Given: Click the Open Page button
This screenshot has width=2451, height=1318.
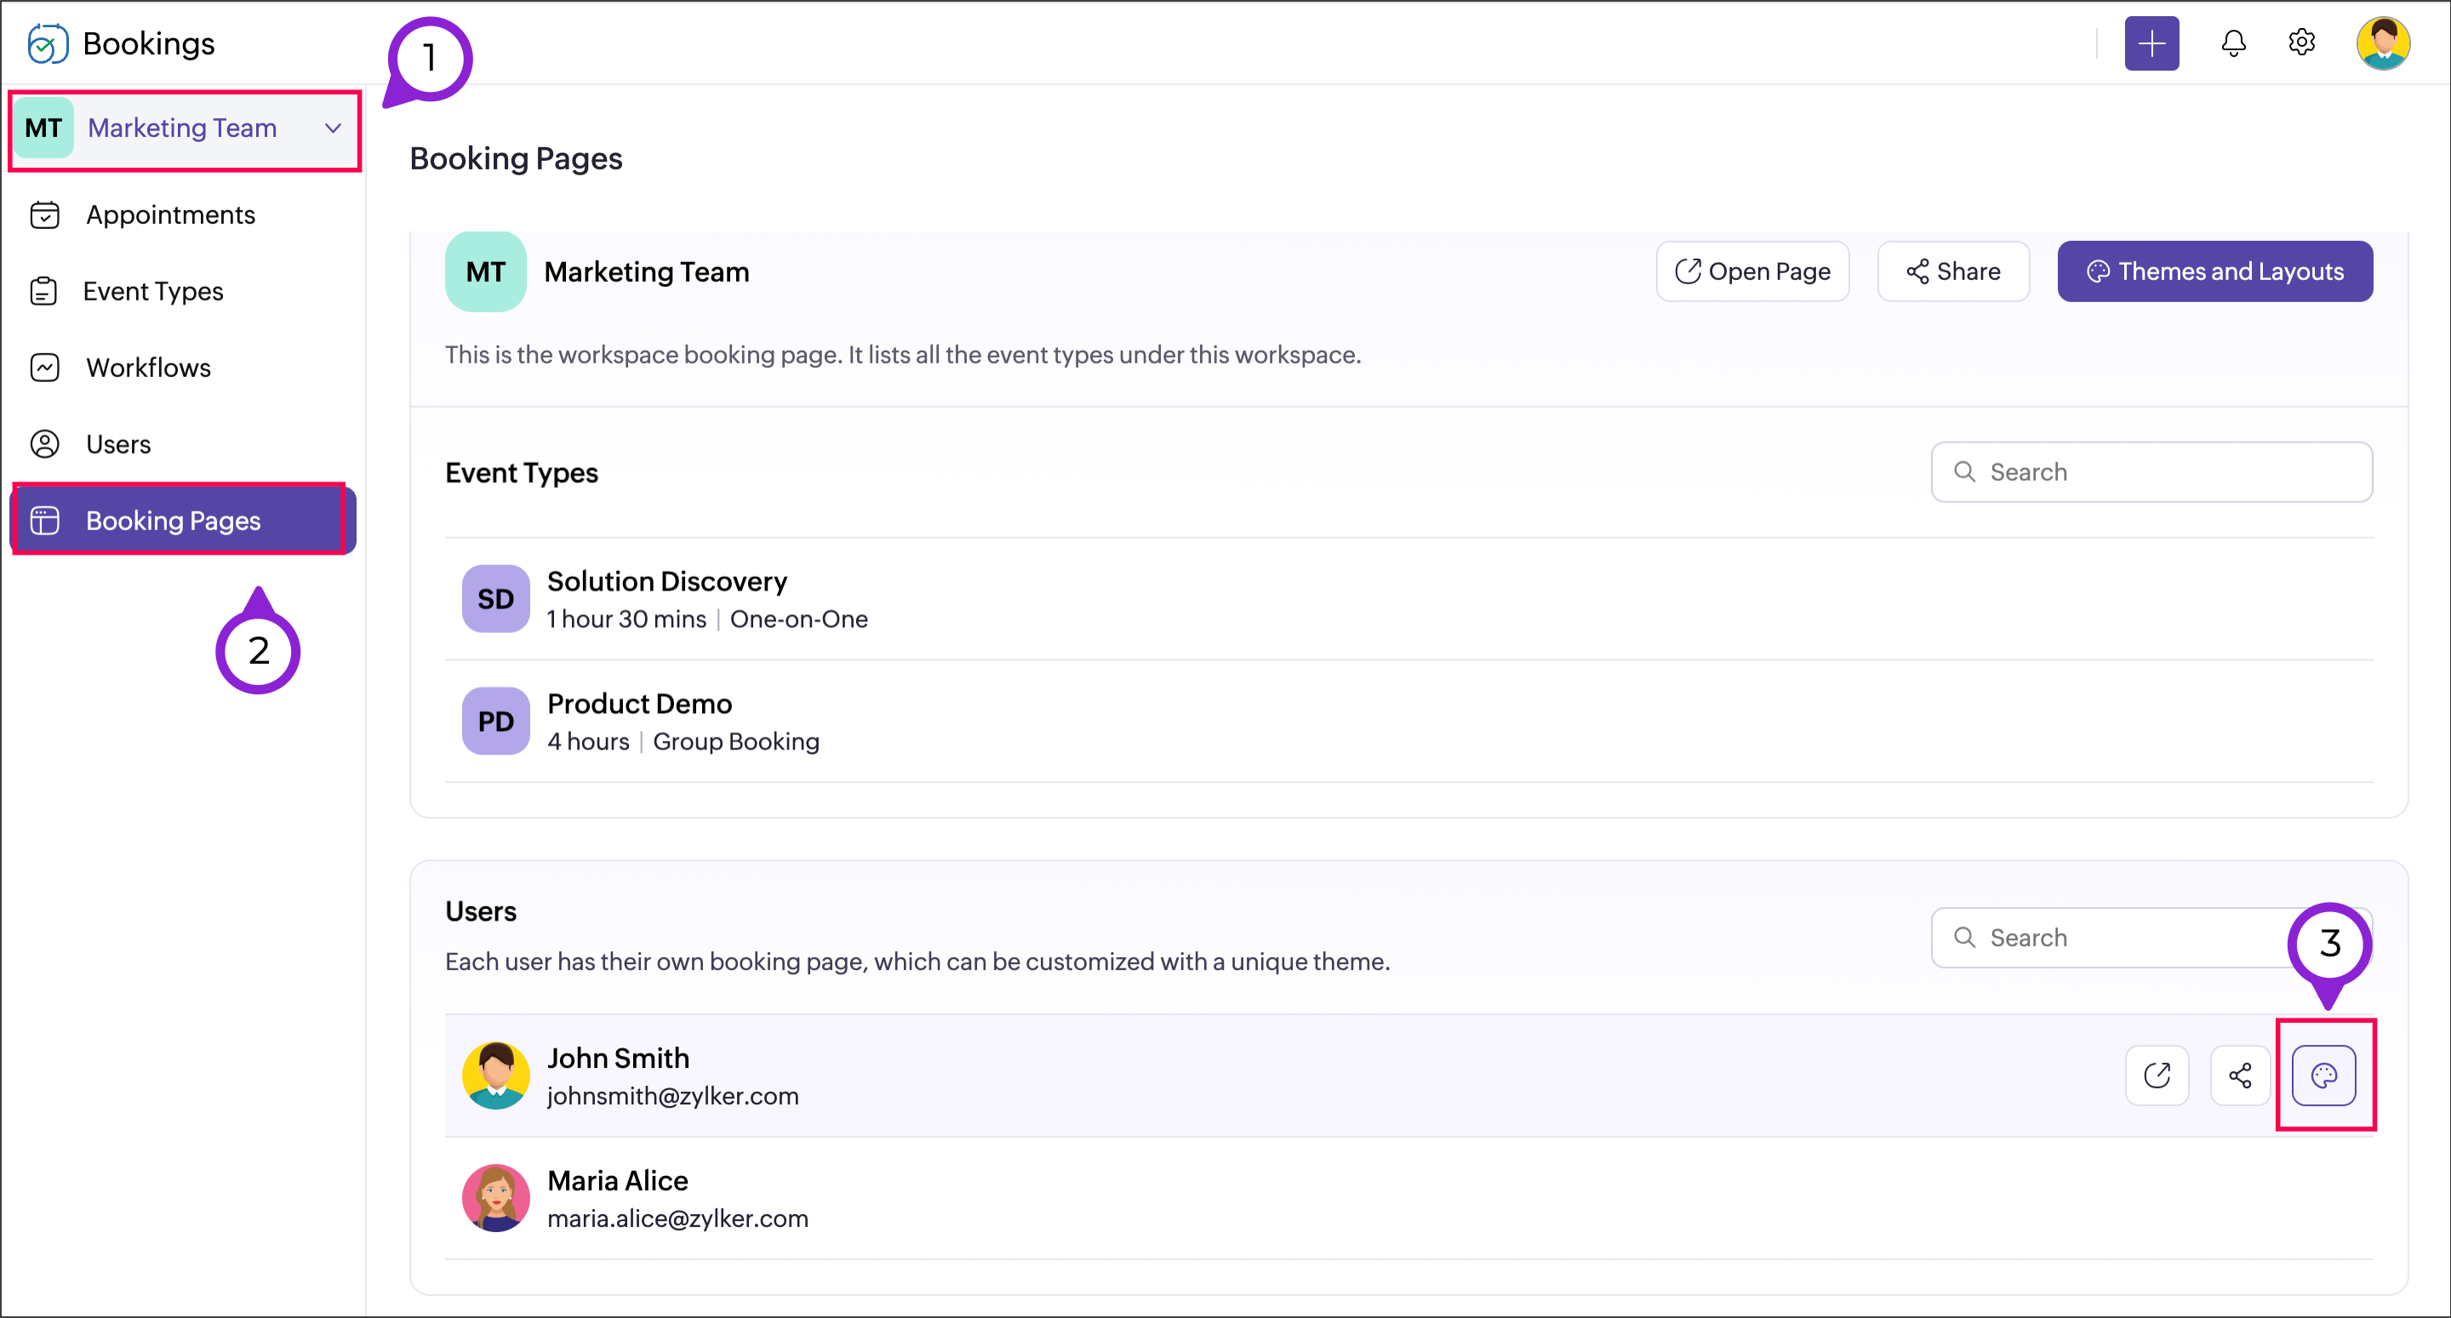Looking at the screenshot, I should pos(1751,272).
